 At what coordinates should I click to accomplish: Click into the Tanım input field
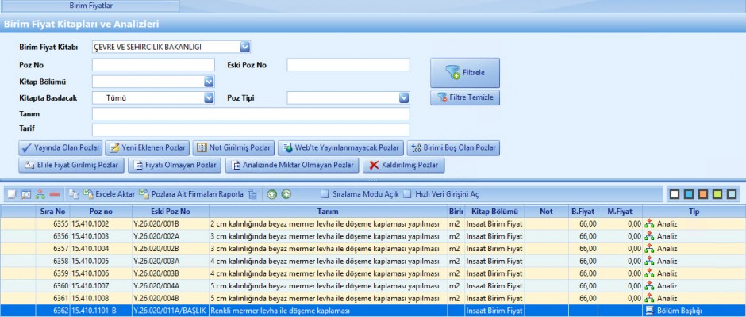point(251,114)
